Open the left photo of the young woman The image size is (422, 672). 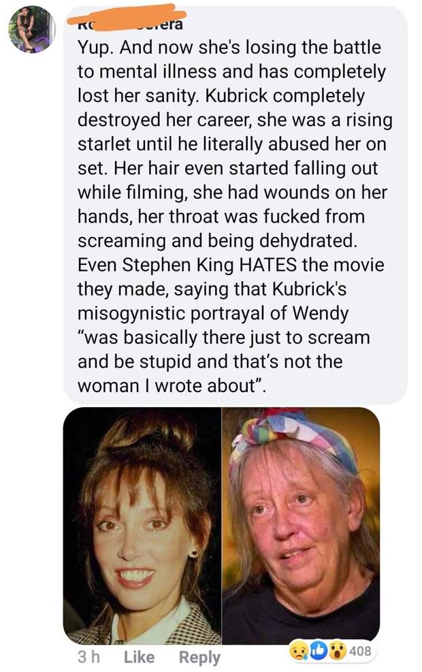[142, 526]
